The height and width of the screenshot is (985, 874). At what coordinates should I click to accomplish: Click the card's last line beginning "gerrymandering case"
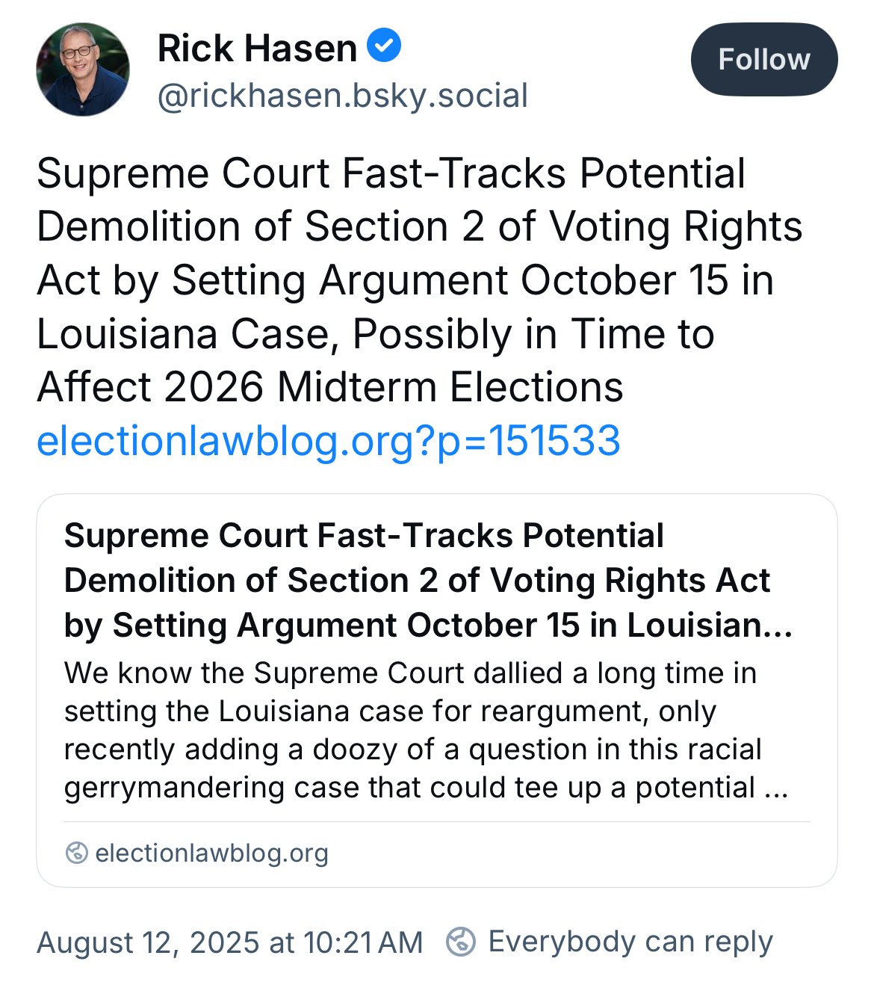[426, 788]
